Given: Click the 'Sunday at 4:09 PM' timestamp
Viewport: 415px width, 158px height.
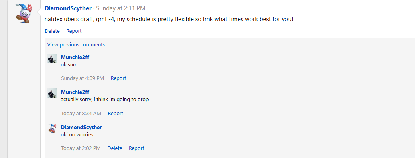Looking at the screenshot, I should 83,78.
